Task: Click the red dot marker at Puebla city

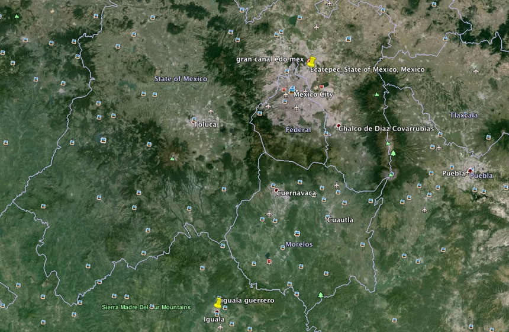Action: point(470,171)
